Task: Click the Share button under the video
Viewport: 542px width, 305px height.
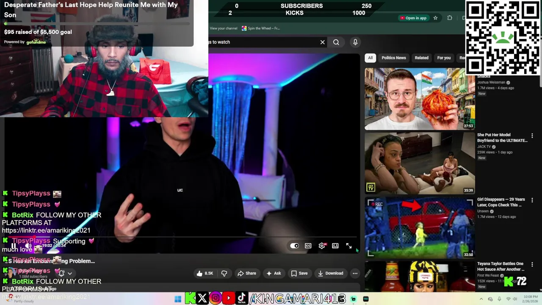Action: click(247, 273)
